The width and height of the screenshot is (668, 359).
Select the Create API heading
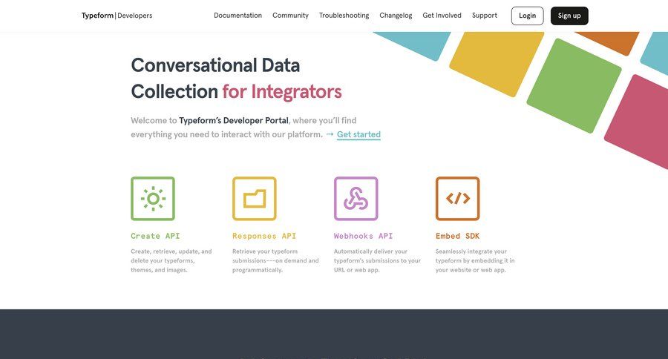coord(156,236)
